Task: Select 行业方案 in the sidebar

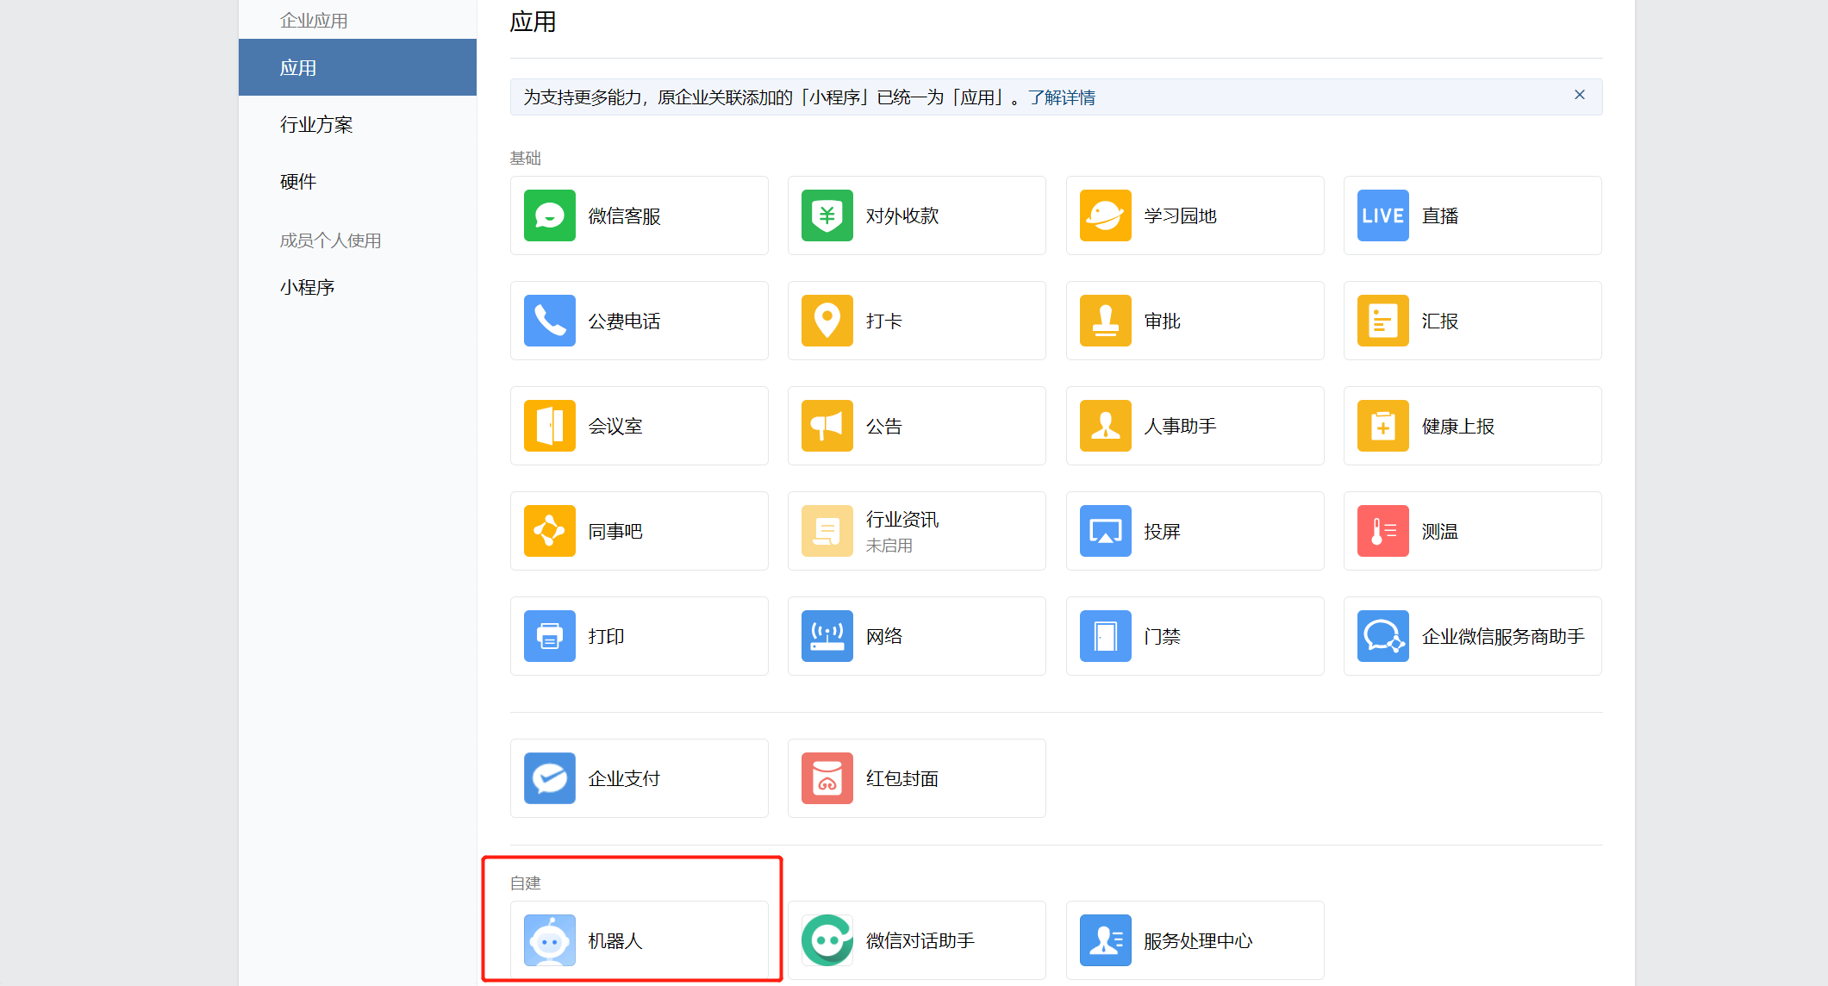Action: coord(316,125)
